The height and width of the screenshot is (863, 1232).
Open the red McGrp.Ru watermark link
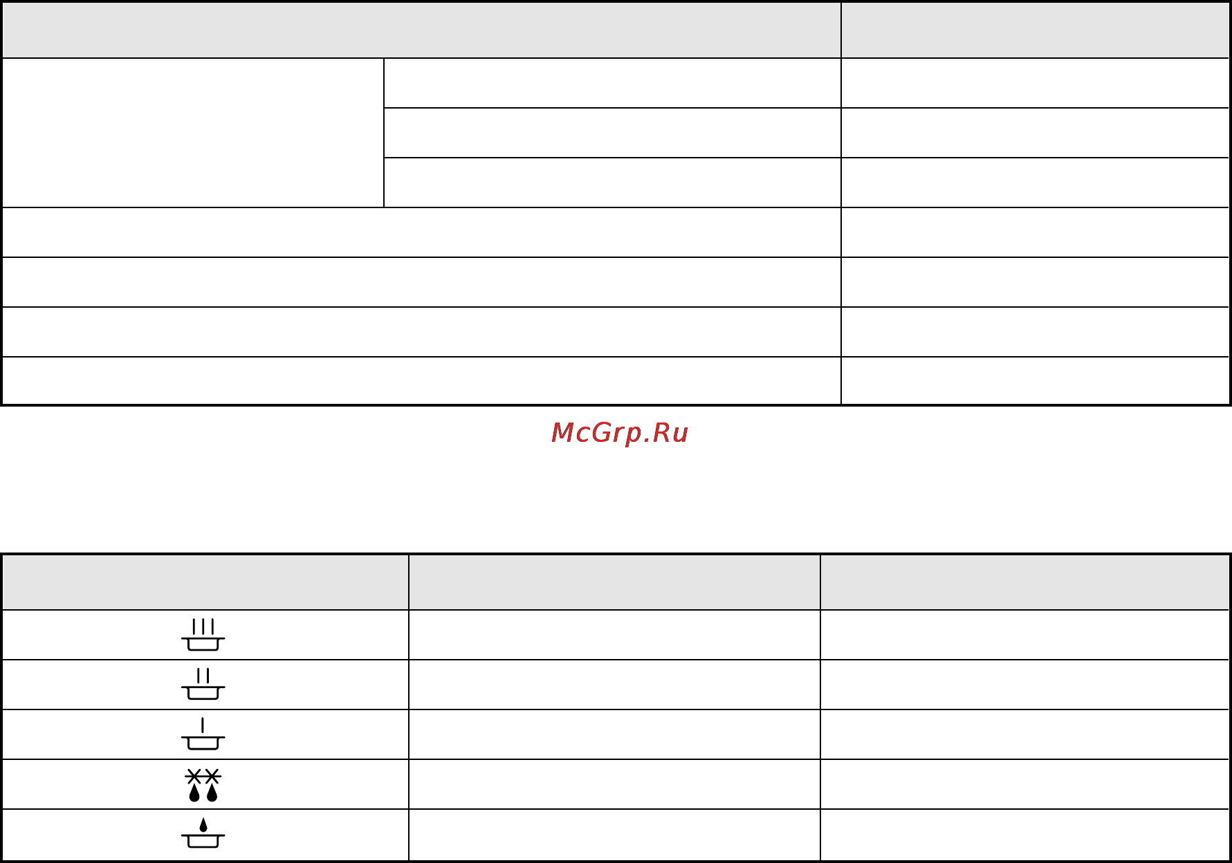point(619,433)
